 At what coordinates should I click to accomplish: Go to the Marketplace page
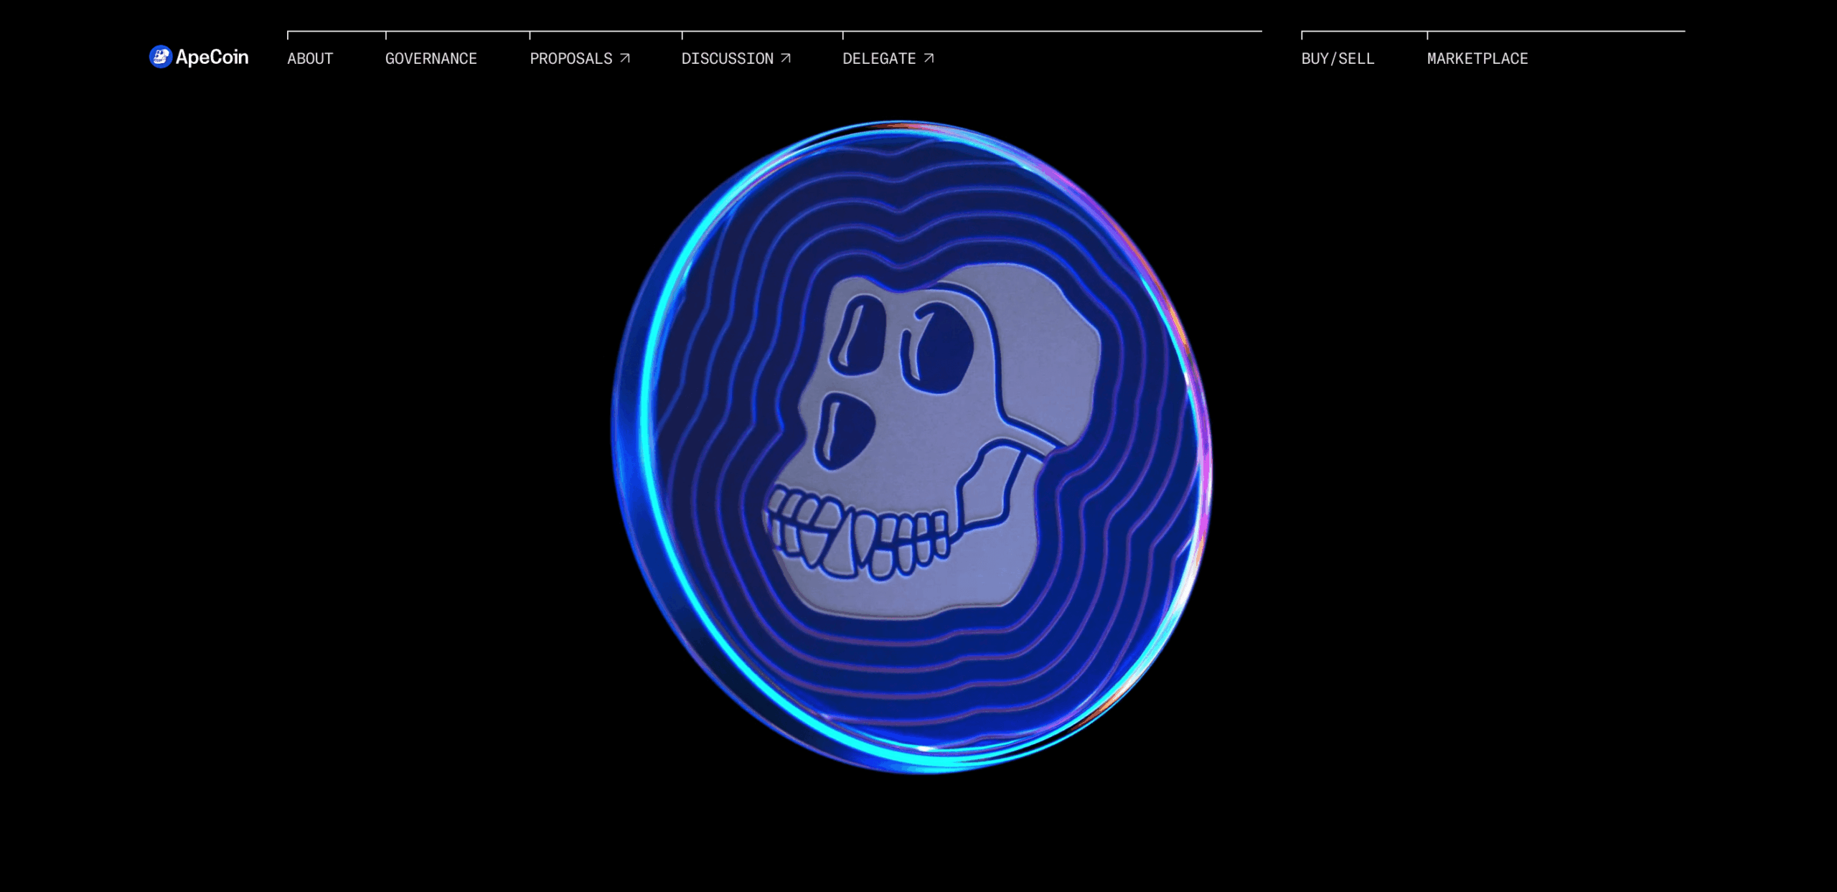(x=1477, y=59)
